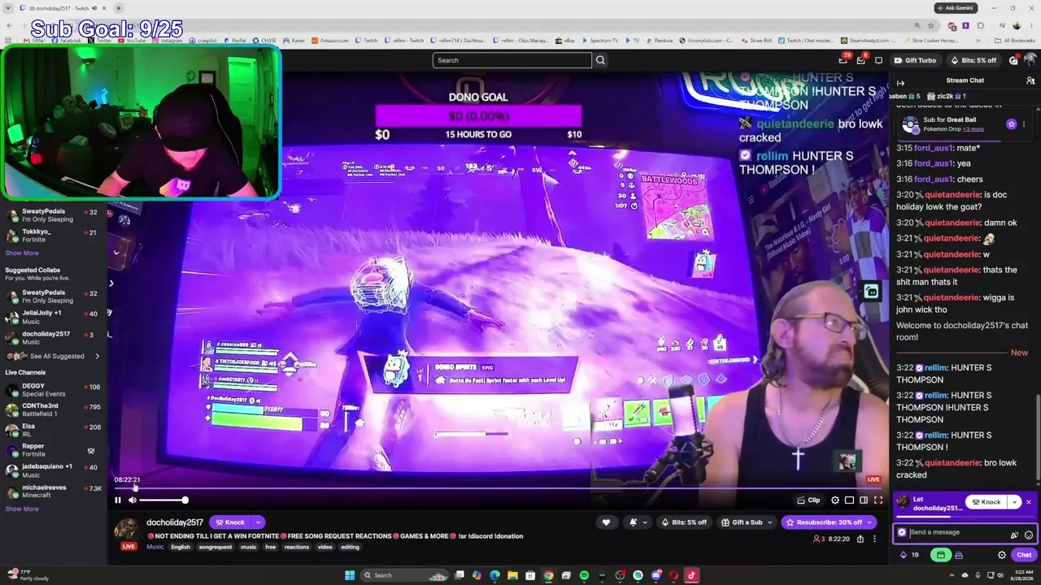The image size is (1041, 585).
Task: Open the user avatar menu in Twitch header
Action: click(x=1030, y=60)
